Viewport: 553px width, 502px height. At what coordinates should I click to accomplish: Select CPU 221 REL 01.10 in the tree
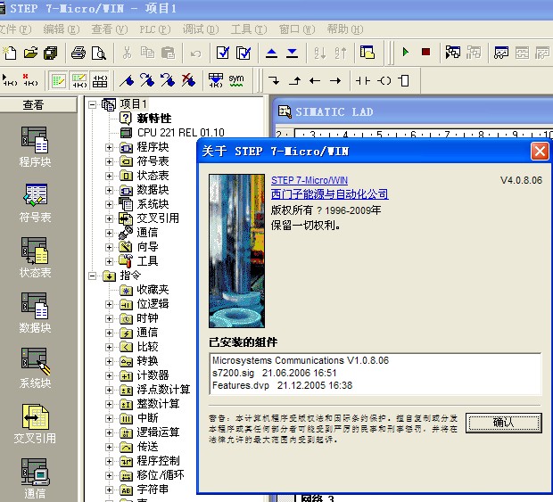click(180, 133)
